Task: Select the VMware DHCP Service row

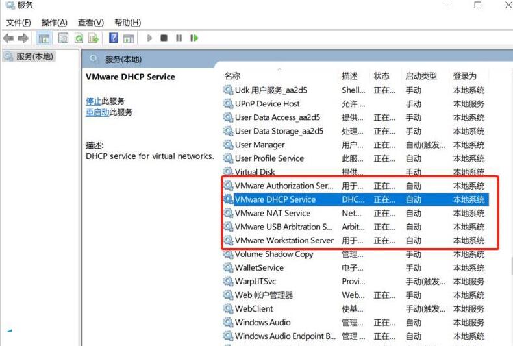Action: point(356,199)
